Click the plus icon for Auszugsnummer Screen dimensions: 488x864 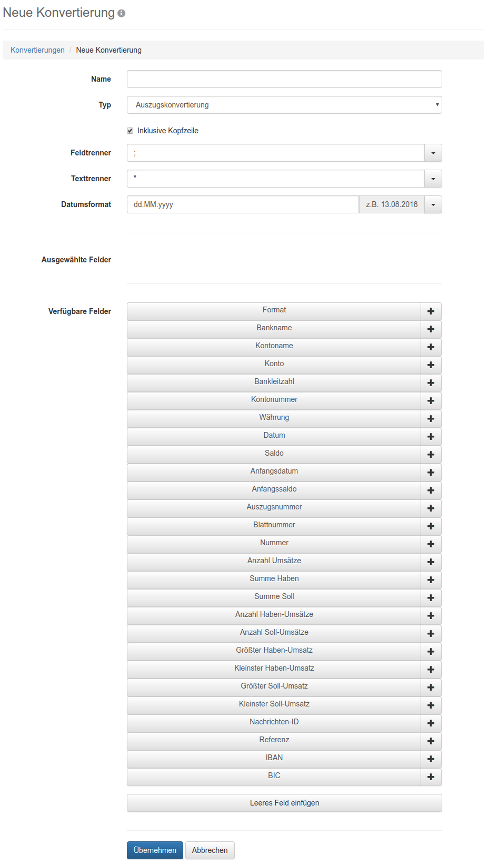(431, 508)
